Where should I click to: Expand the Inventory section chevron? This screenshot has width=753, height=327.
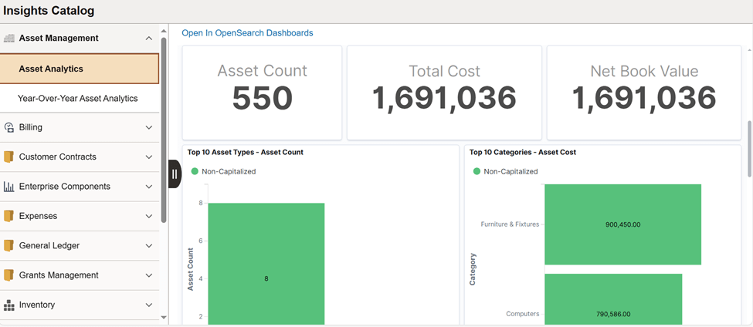point(149,305)
